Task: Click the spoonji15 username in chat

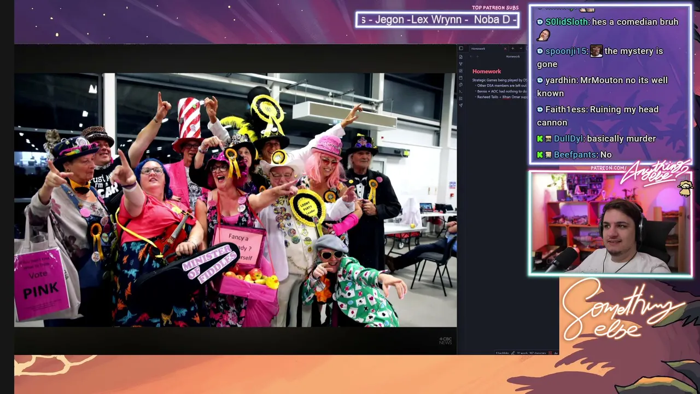Action: [x=566, y=51]
